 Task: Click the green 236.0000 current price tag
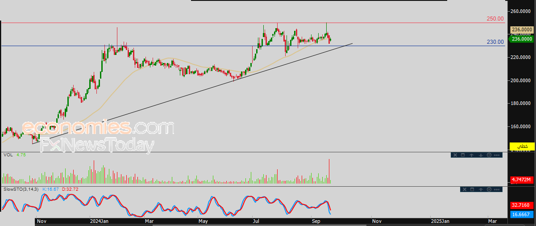(521, 39)
